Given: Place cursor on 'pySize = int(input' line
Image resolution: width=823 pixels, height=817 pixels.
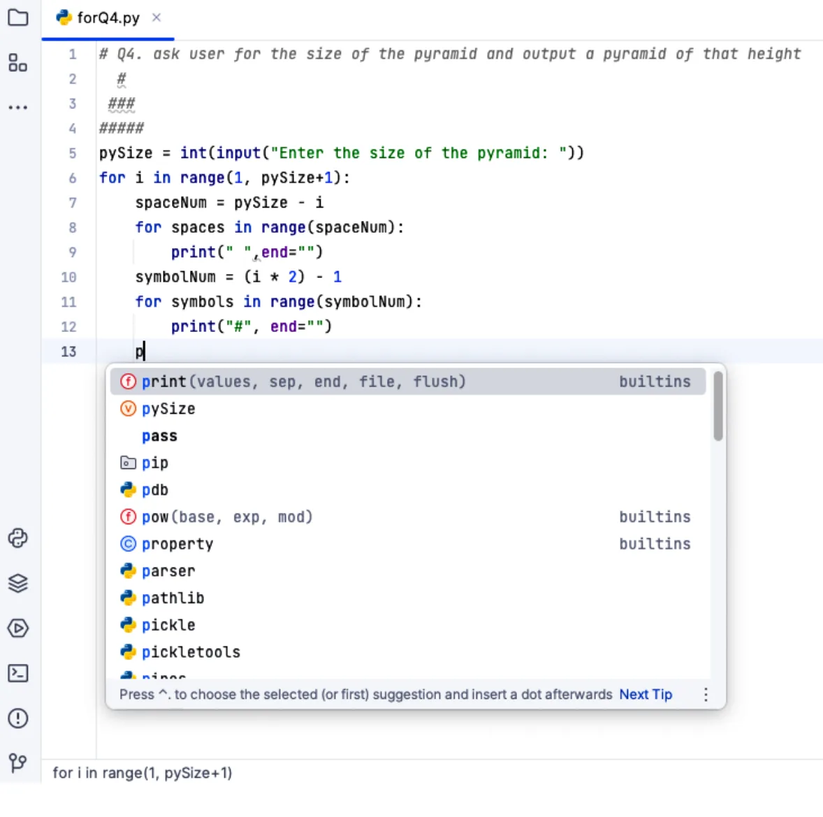Looking at the screenshot, I should pyautogui.click(x=341, y=153).
